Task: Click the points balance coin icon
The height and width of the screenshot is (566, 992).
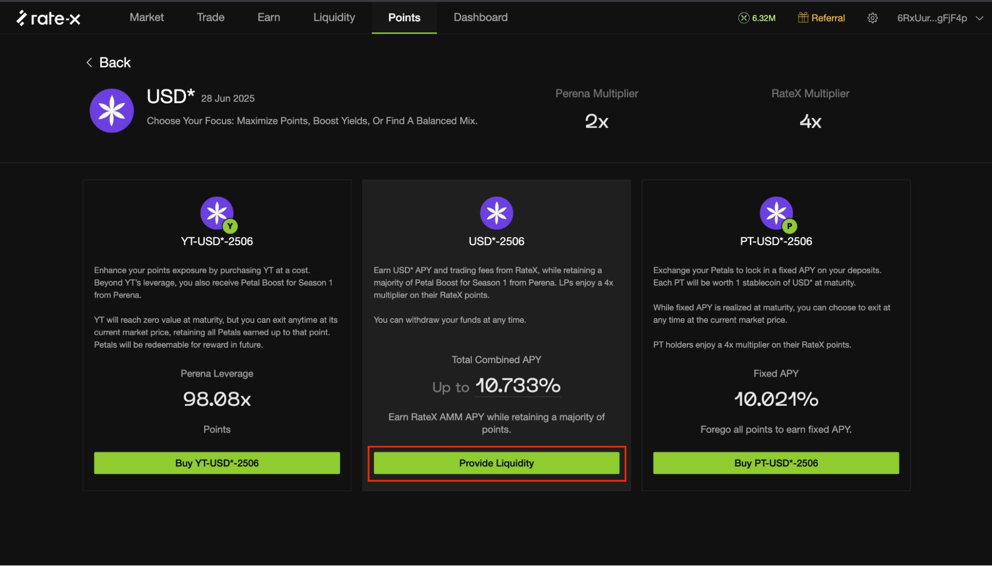Action: 743,18
